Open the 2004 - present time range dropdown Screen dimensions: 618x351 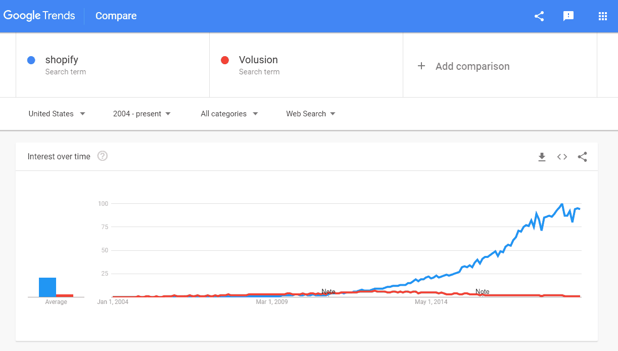coord(142,114)
